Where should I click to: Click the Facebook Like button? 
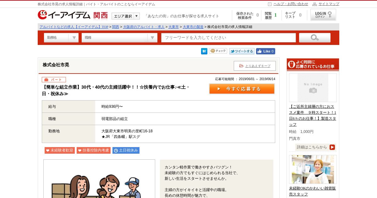point(265,51)
